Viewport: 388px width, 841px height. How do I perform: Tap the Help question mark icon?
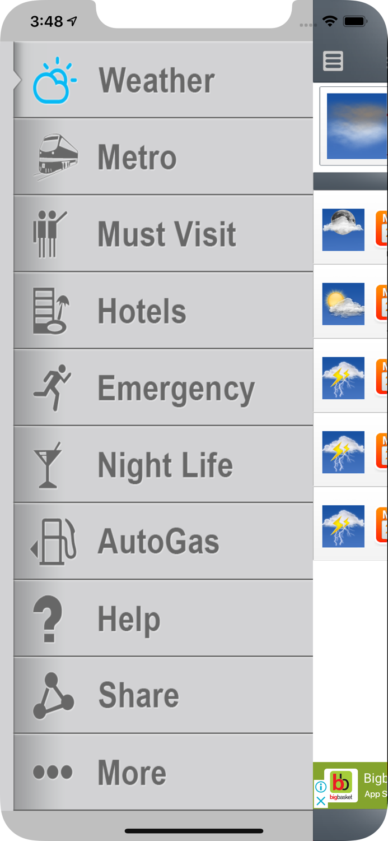click(x=48, y=618)
